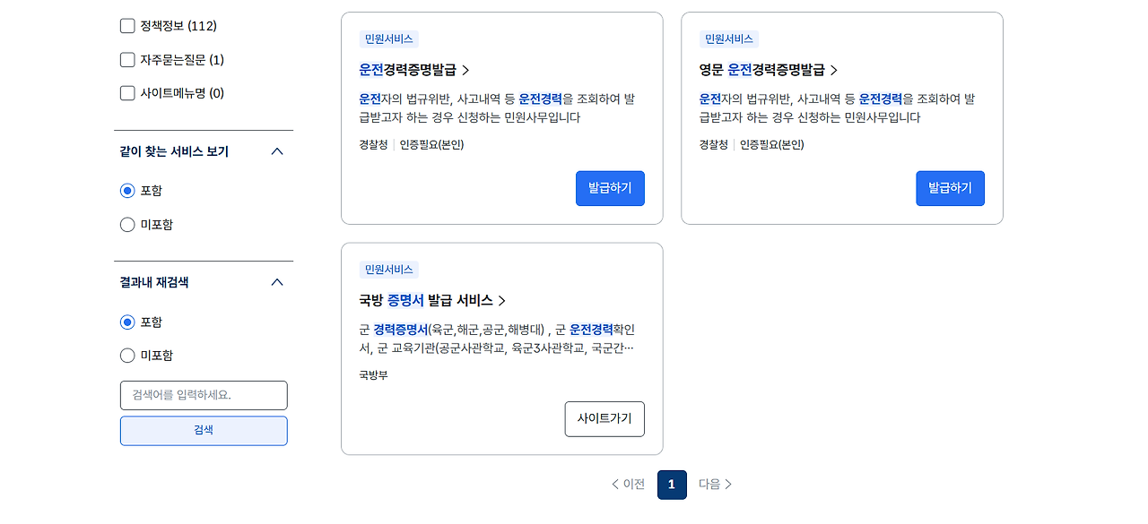Check the 정책정보 (112) checkbox

coord(127,26)
